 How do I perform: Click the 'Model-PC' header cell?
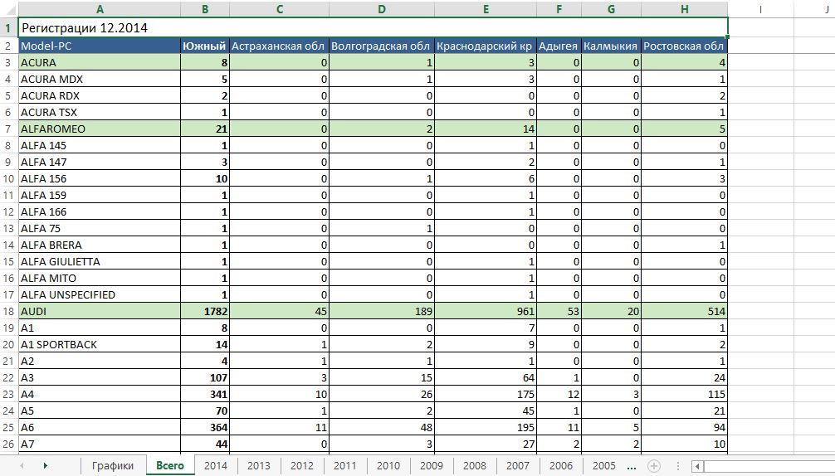[x=100, y=46]
